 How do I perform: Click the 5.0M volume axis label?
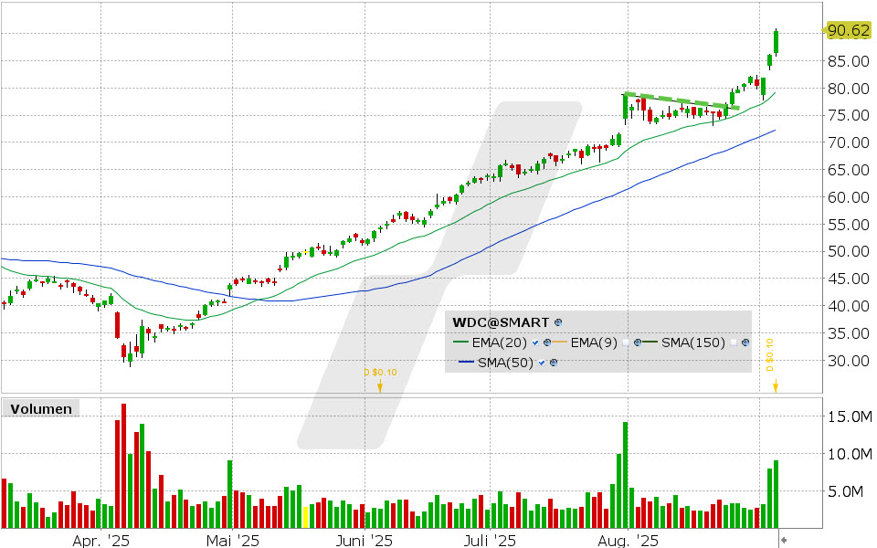tap(846, 491)
